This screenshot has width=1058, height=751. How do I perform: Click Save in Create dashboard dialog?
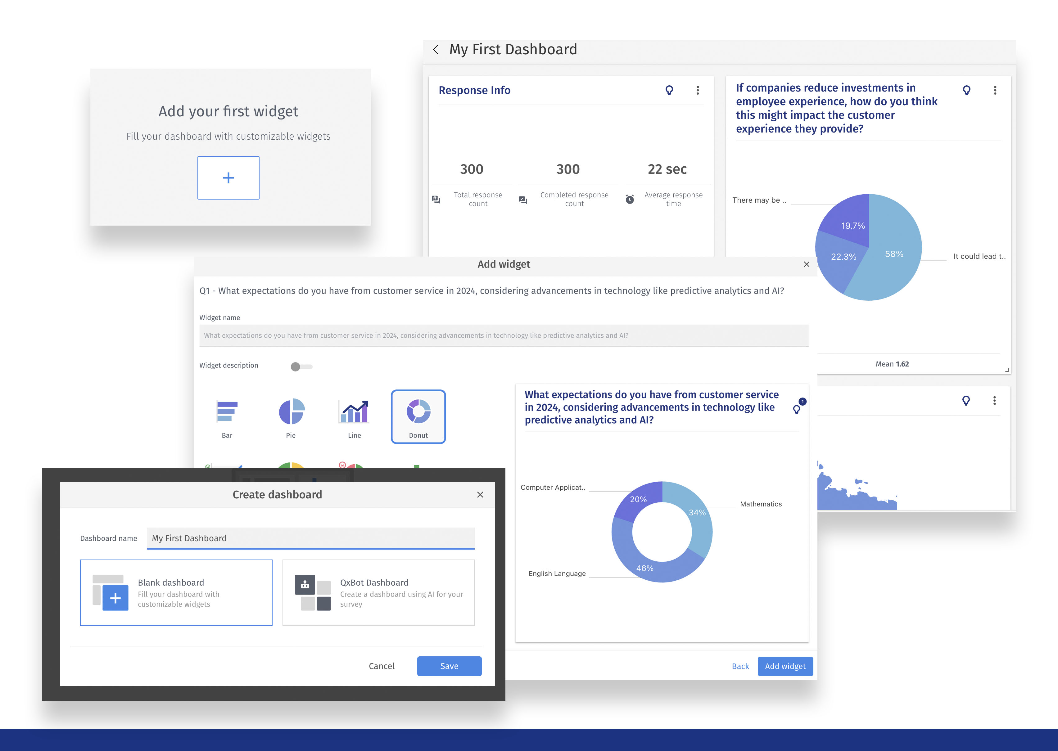449,666
